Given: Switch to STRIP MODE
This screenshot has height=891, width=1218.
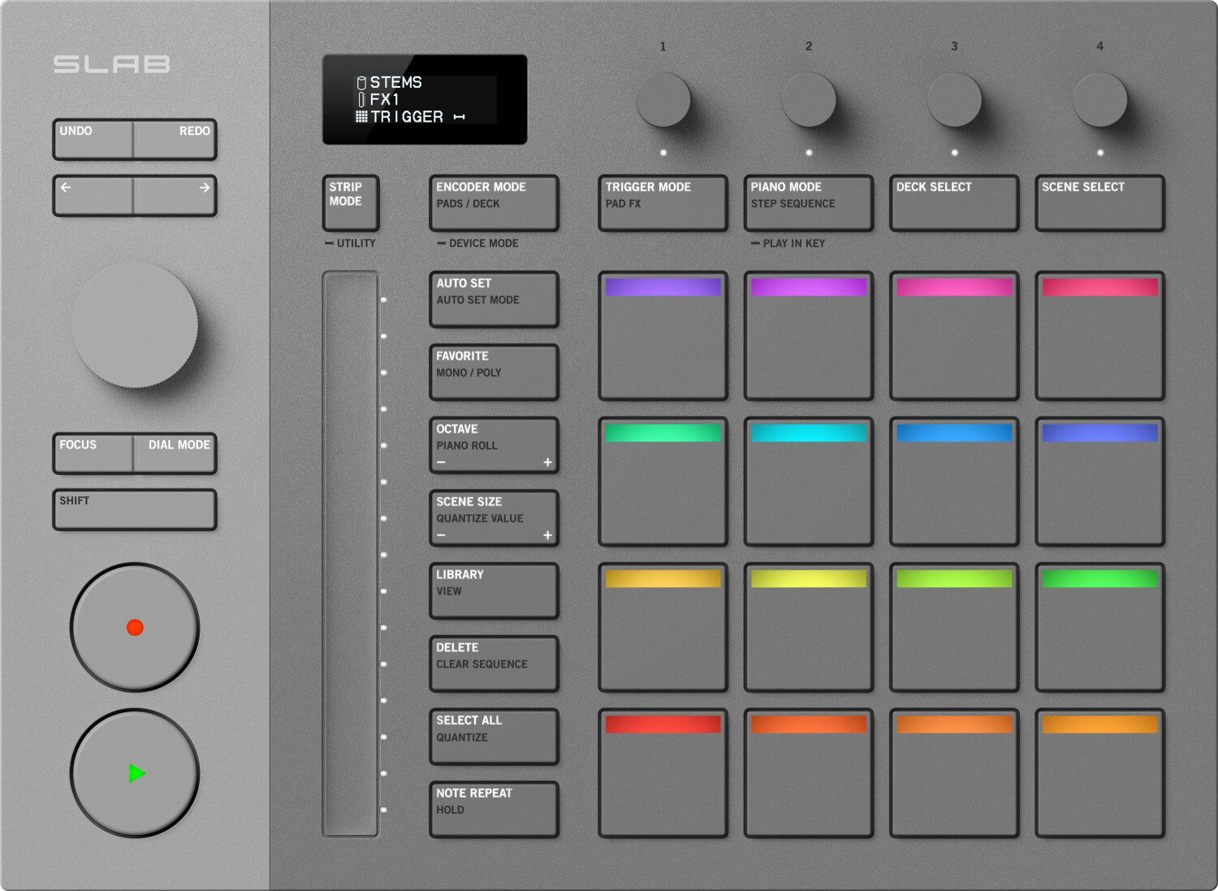Looking at the screenshot, I should [349, 203].
